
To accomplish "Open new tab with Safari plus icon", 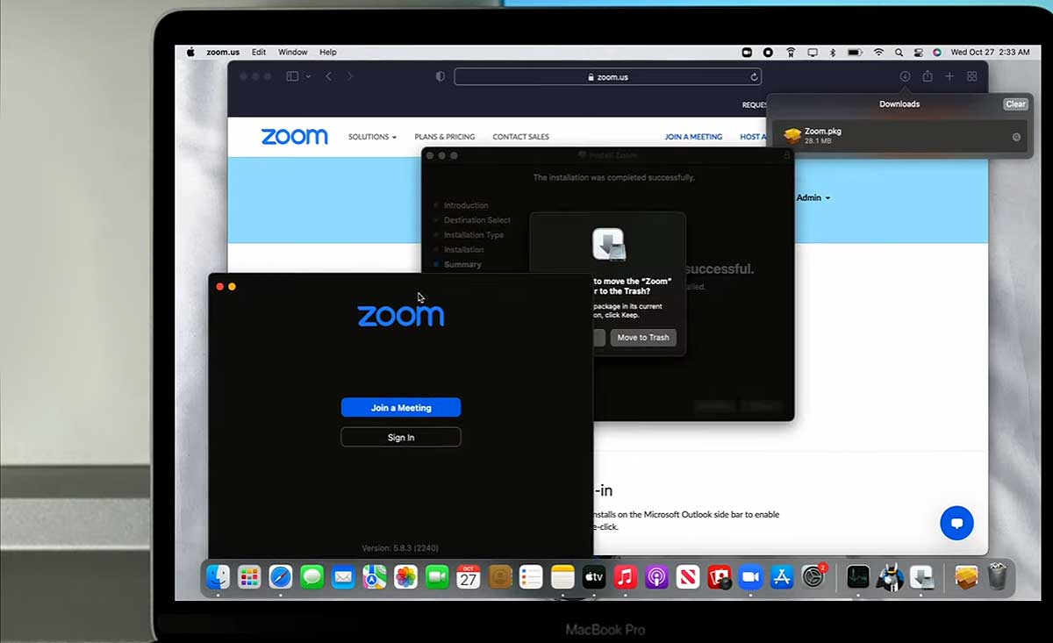I will click(x=949, y=76).
